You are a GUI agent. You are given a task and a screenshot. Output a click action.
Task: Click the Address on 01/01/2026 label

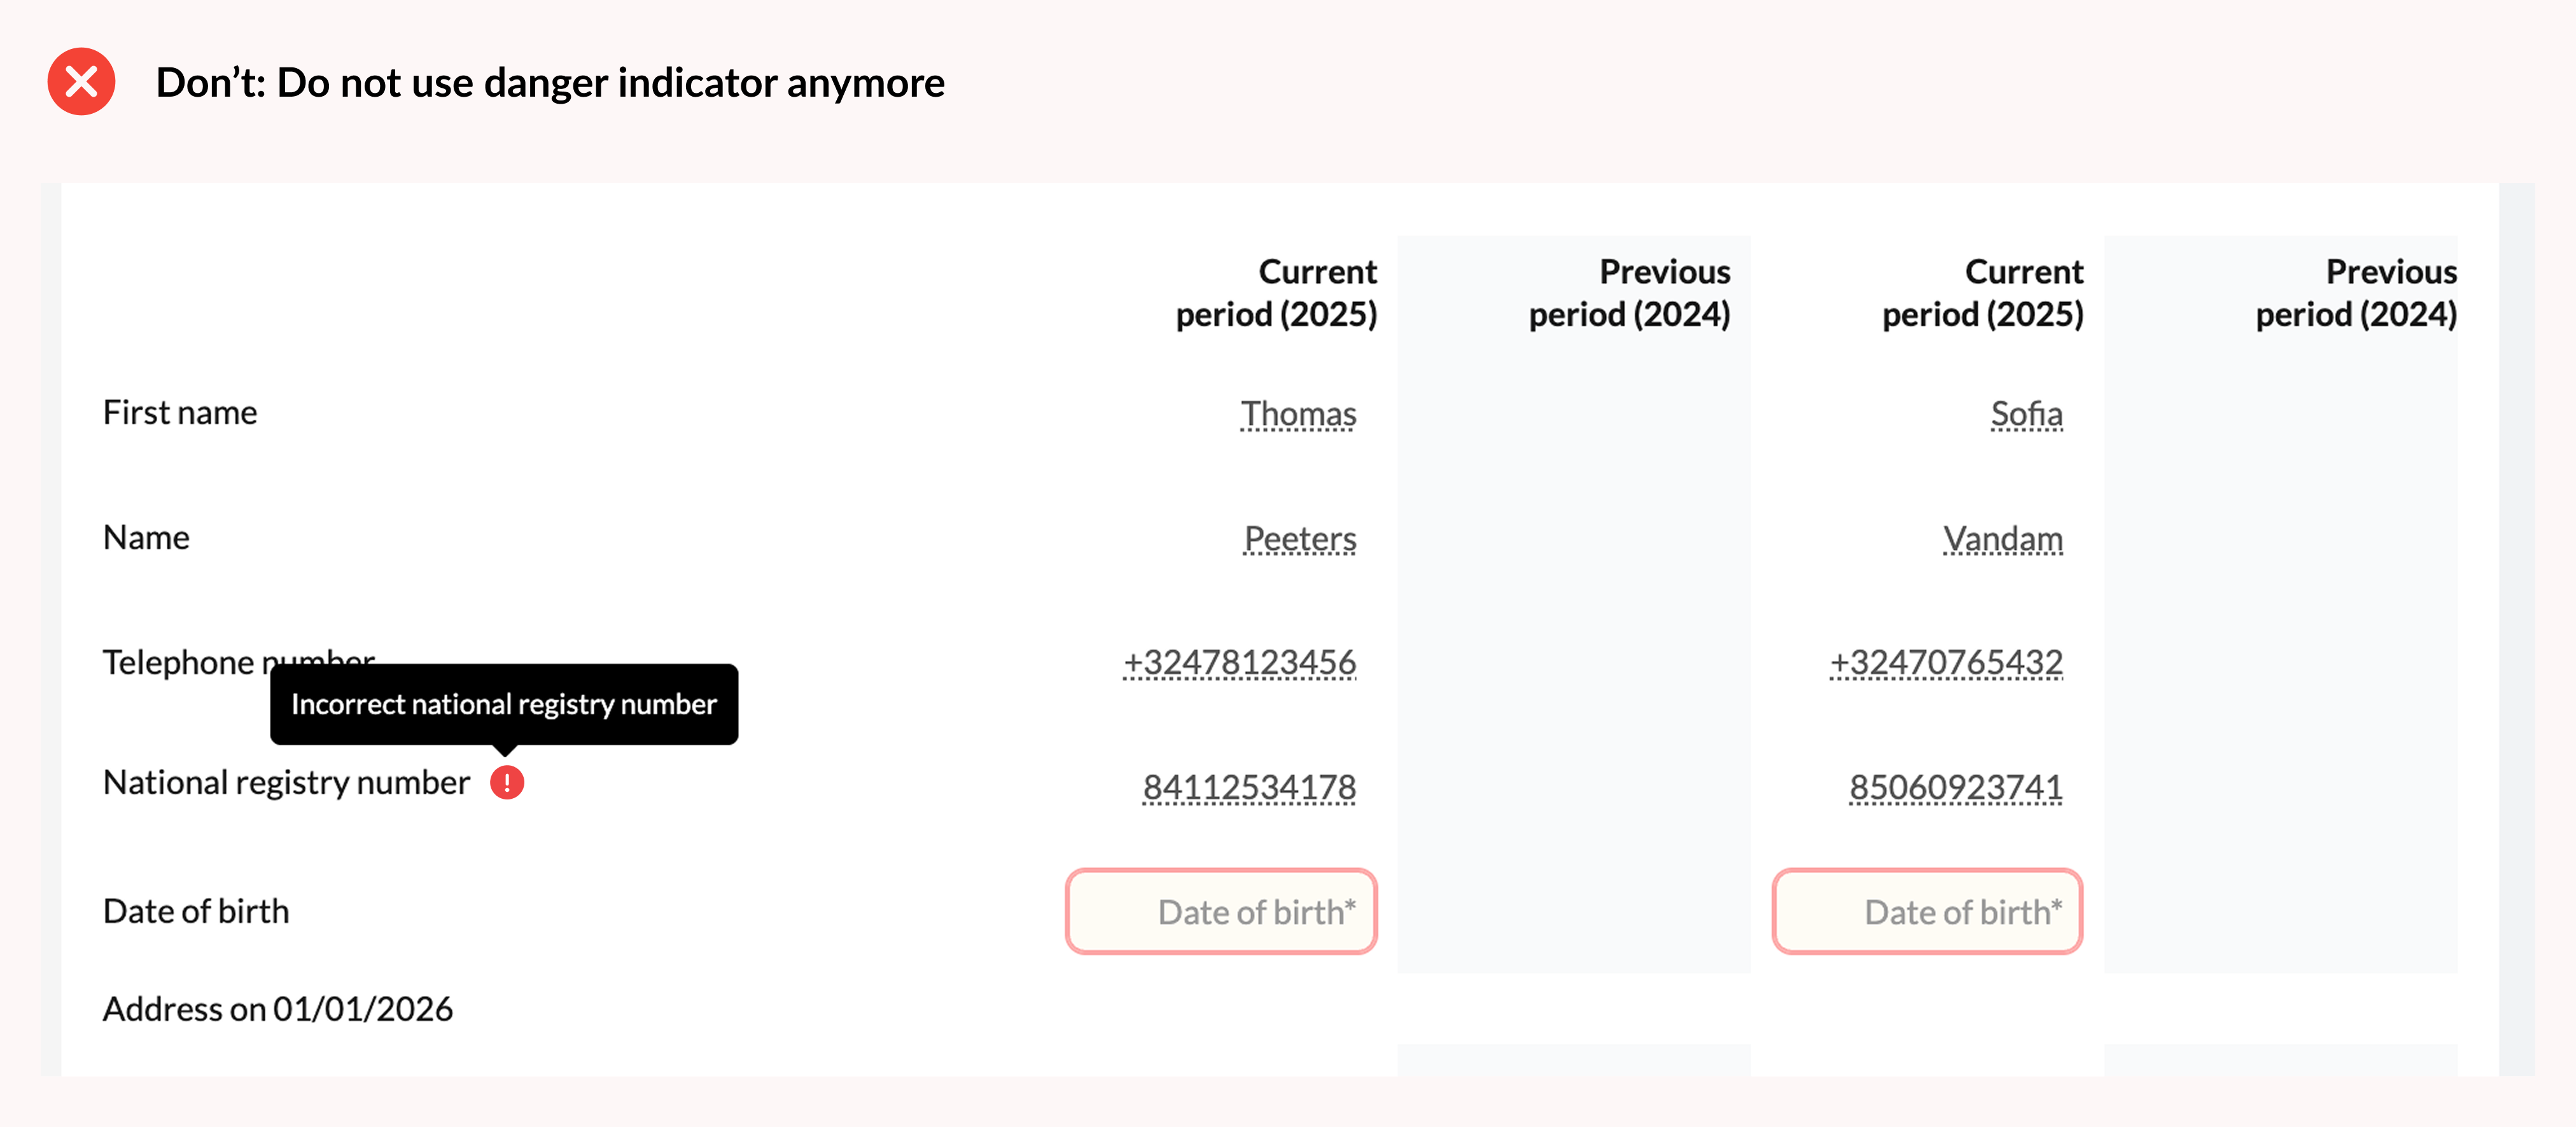click(278, 1009)
